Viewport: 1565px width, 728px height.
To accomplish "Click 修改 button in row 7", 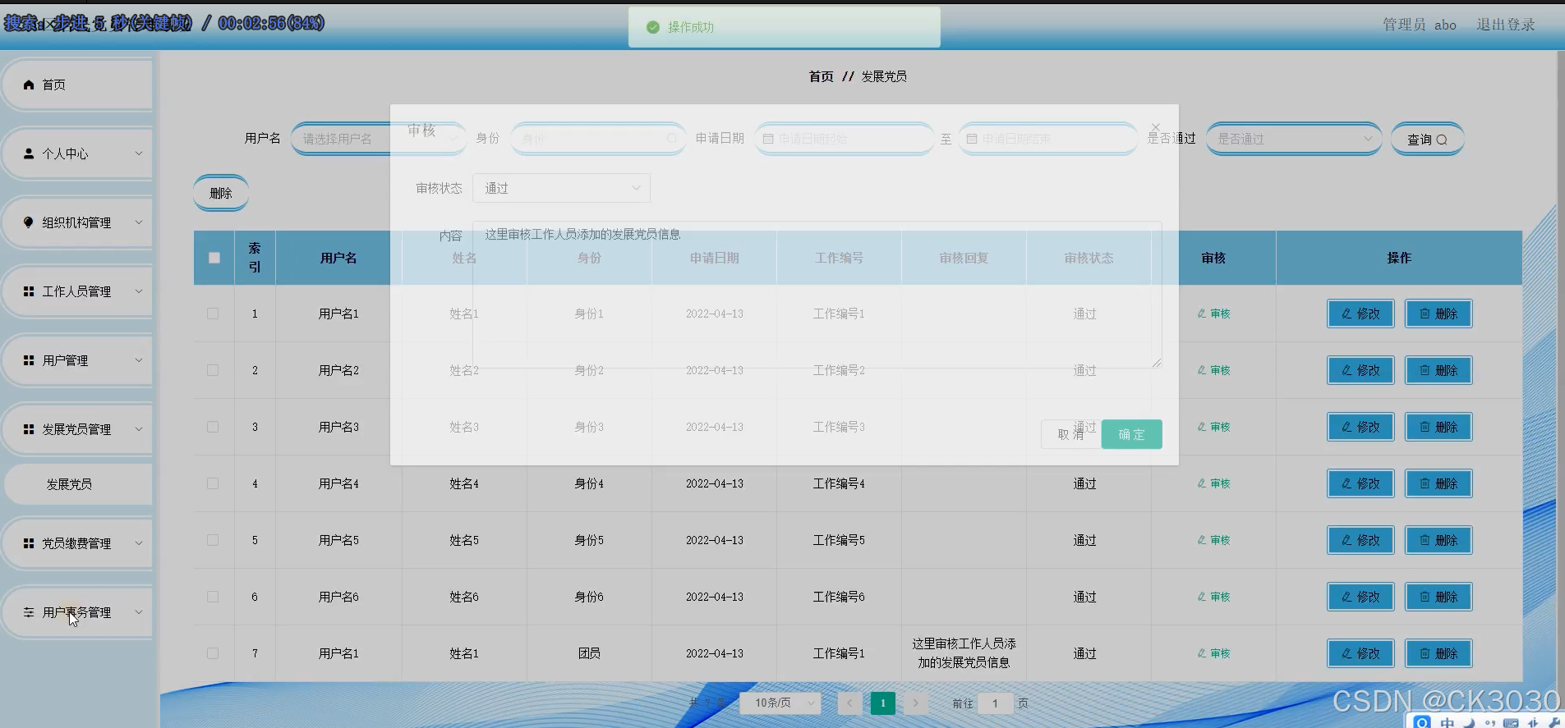I will (1360, 653).
